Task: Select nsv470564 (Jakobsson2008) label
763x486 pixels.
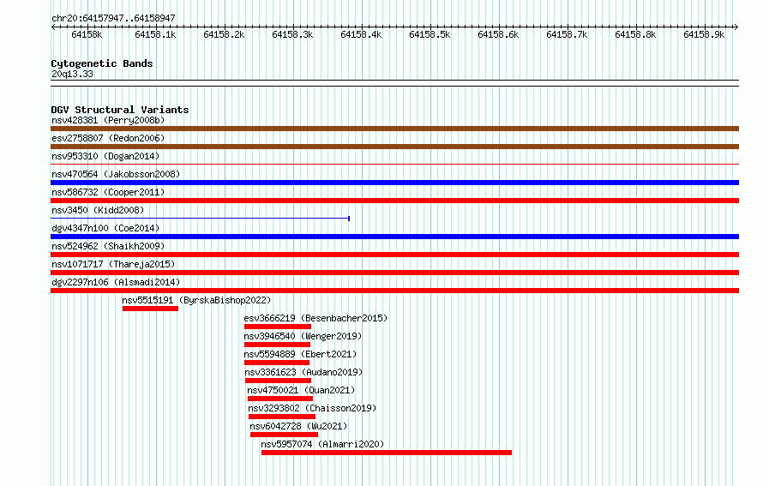Action: tap(116, 174)
